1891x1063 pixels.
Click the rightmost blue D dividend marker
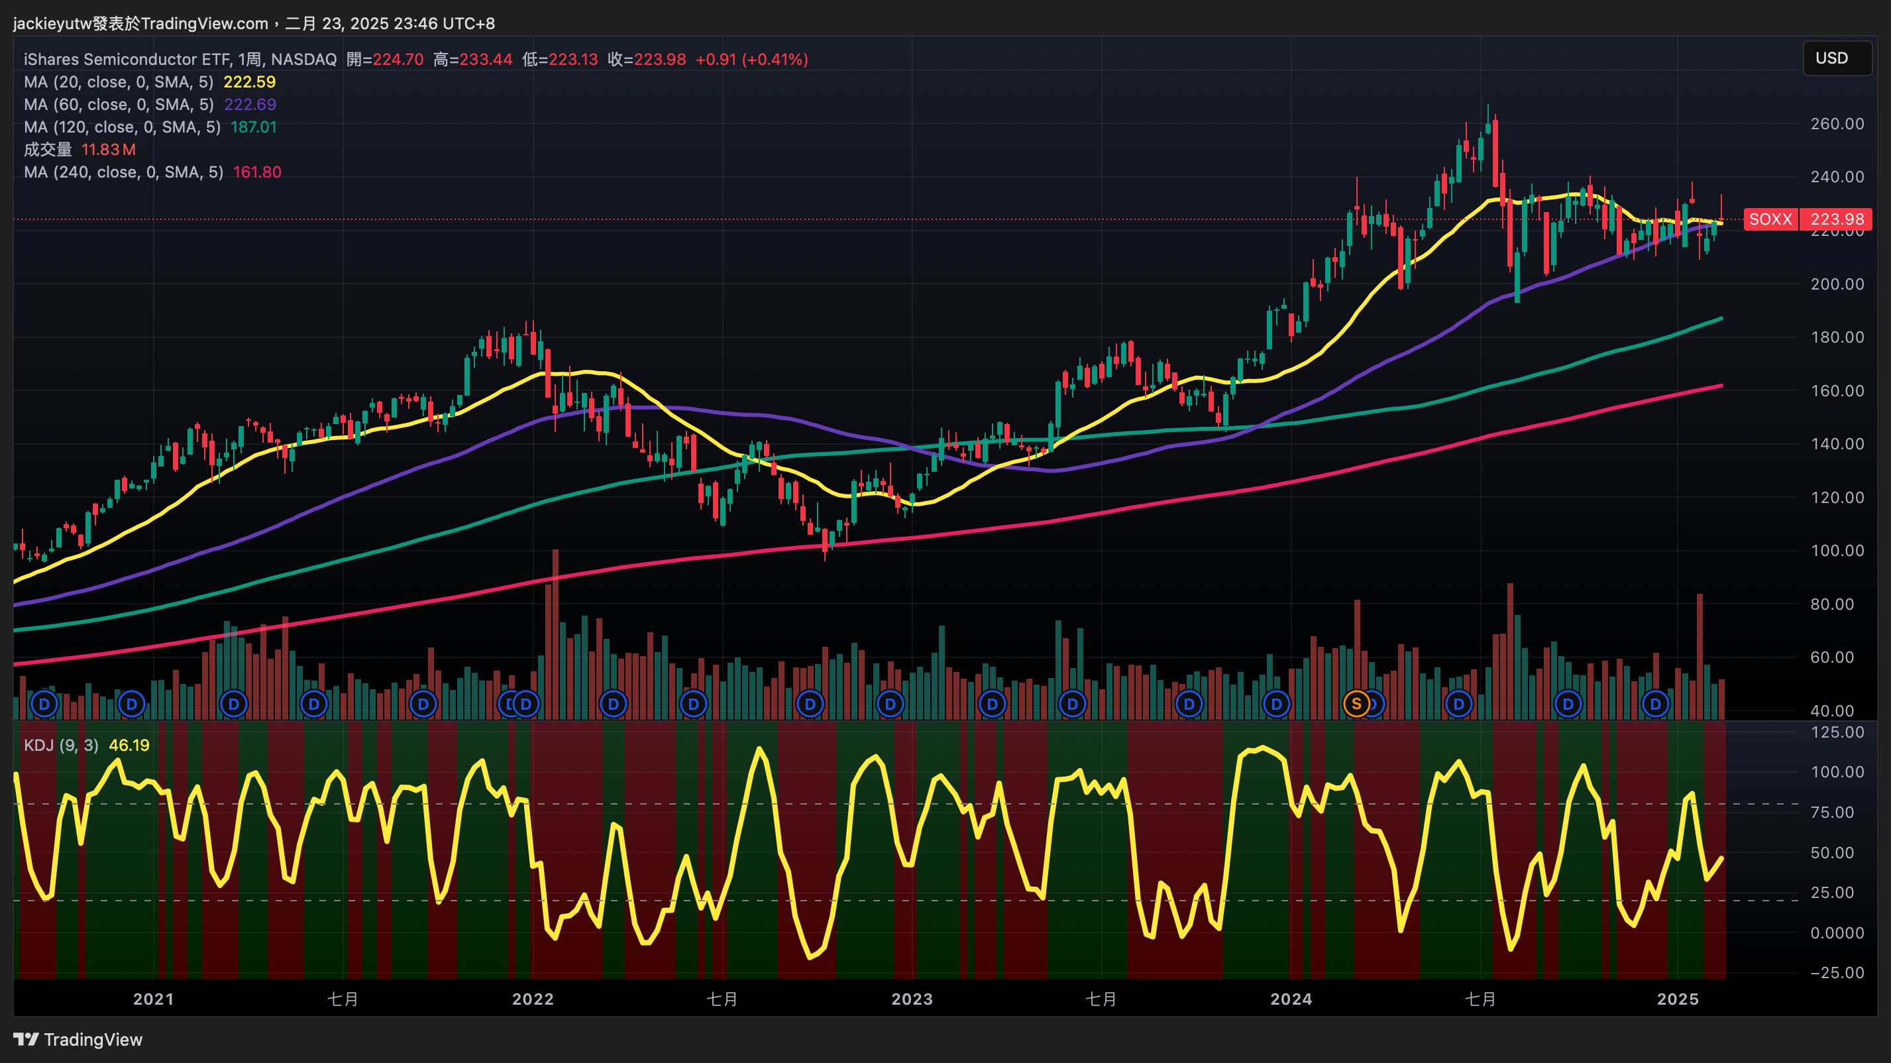tap(1655, 704)
